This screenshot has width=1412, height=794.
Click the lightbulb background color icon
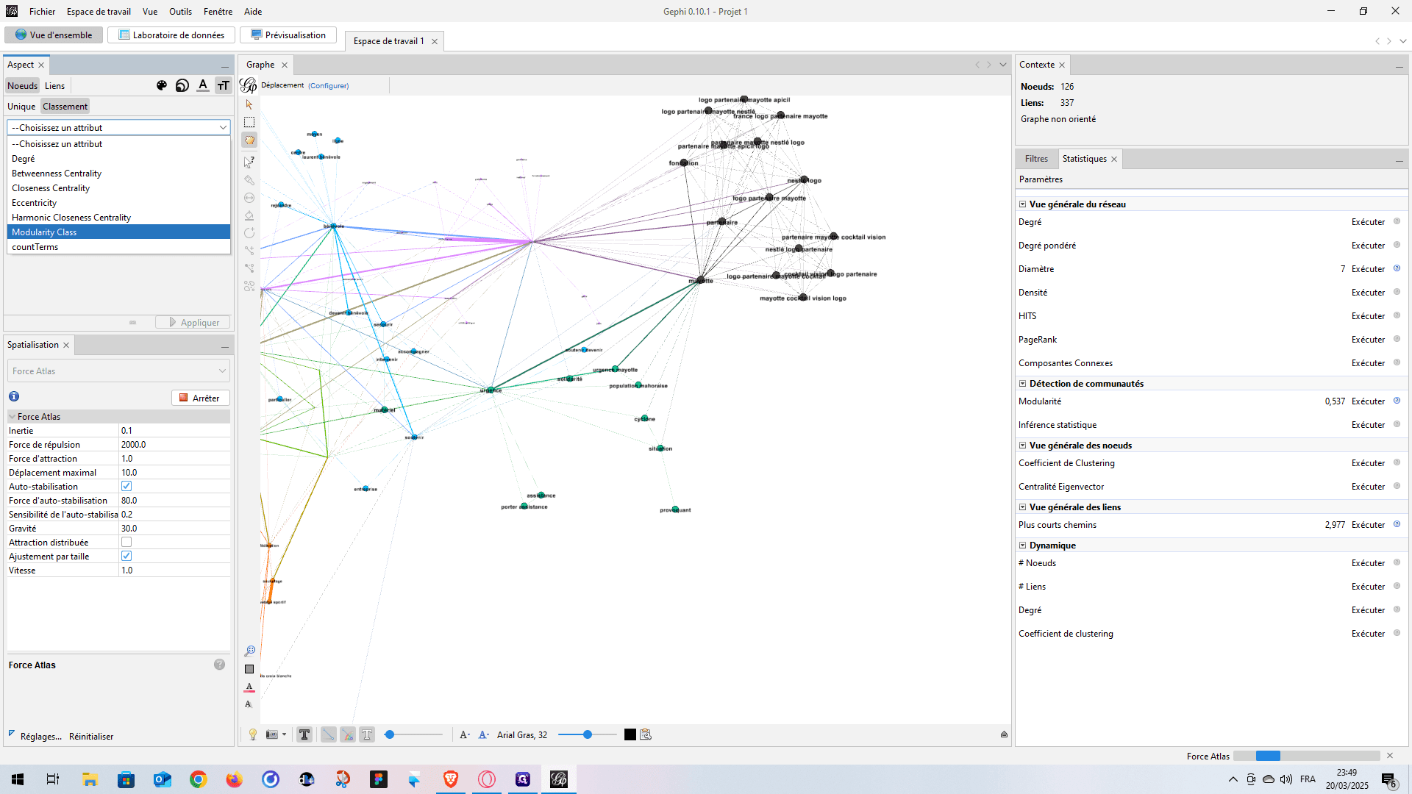click(253, 734)
